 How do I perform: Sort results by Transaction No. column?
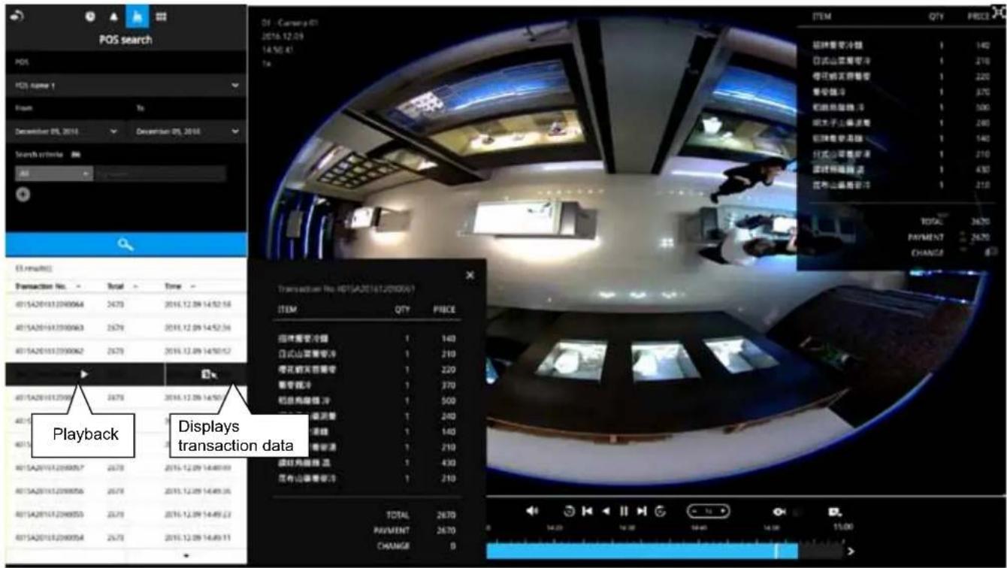49,286
